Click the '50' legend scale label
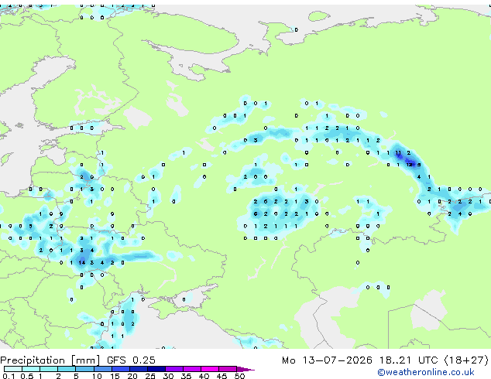This screenshot has width=491, height=379. (239, 376)
